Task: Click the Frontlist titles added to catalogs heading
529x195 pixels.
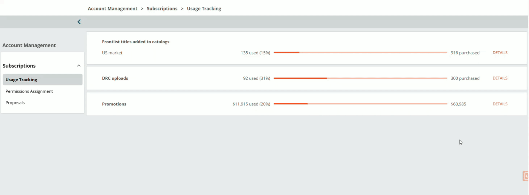Action: click(x=136, y=42)
